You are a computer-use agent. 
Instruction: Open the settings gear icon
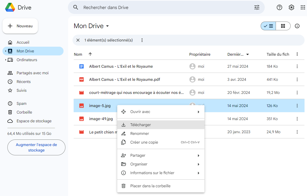(x=291, y=7)
